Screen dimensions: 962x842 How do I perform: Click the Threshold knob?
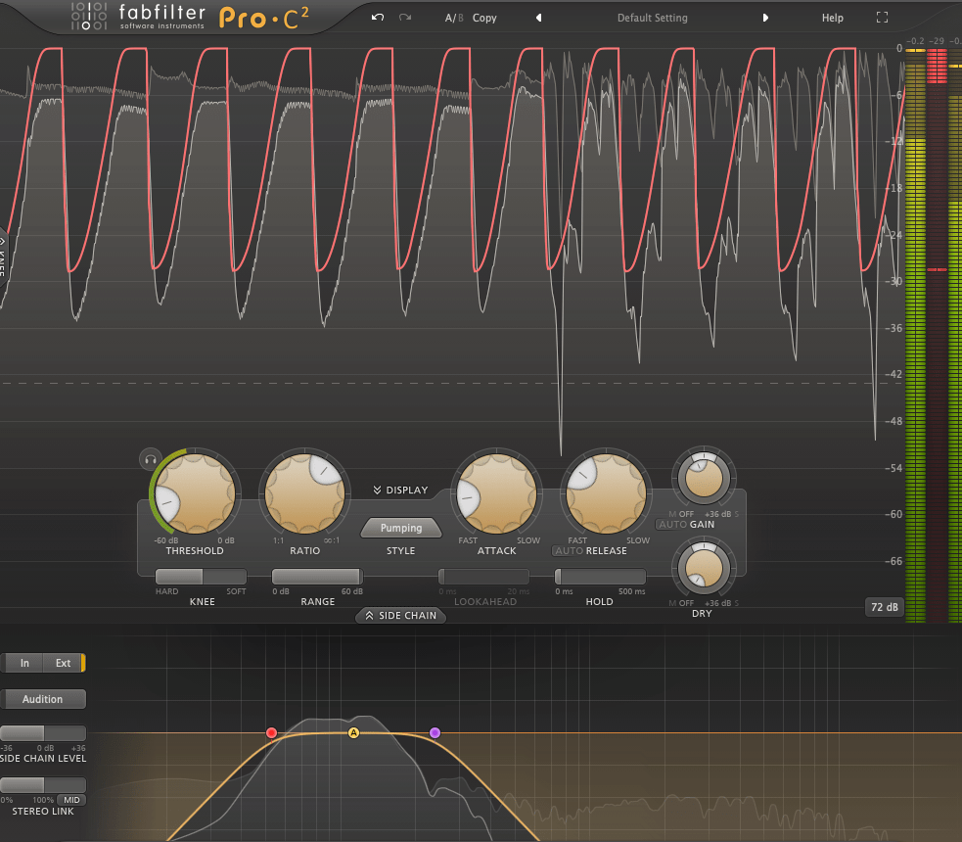(x=195, y=494)
